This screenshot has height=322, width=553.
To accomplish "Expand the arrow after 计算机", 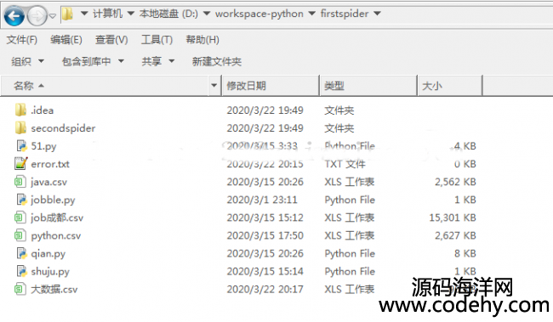I will pos(131,14).
